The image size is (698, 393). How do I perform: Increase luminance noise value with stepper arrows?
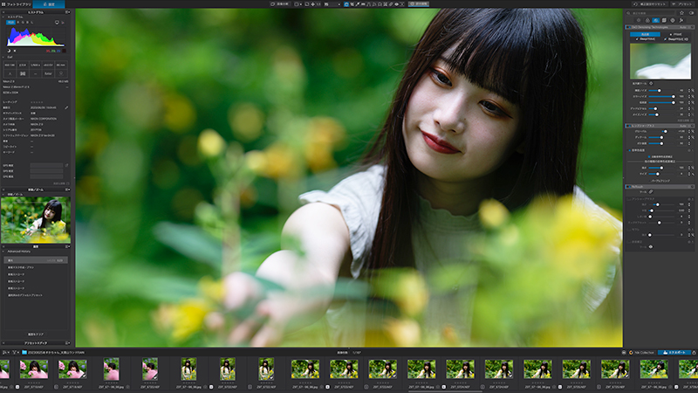click(689, 90)
